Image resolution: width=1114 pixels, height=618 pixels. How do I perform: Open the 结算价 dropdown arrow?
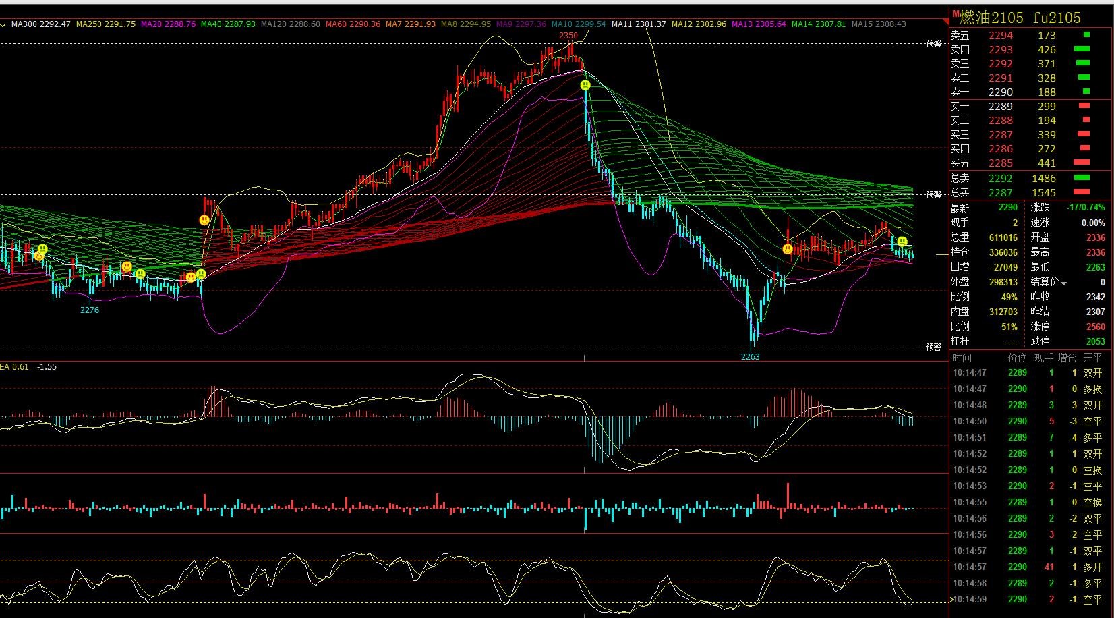pos(1064,283)
